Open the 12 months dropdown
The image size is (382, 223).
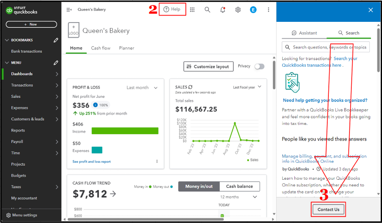point(239,197)
